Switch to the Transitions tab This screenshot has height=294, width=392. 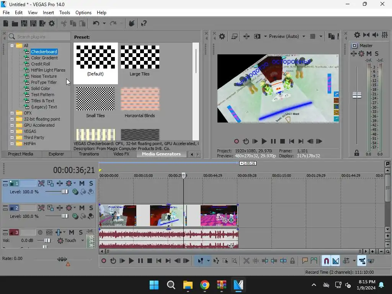pos(89,154)
